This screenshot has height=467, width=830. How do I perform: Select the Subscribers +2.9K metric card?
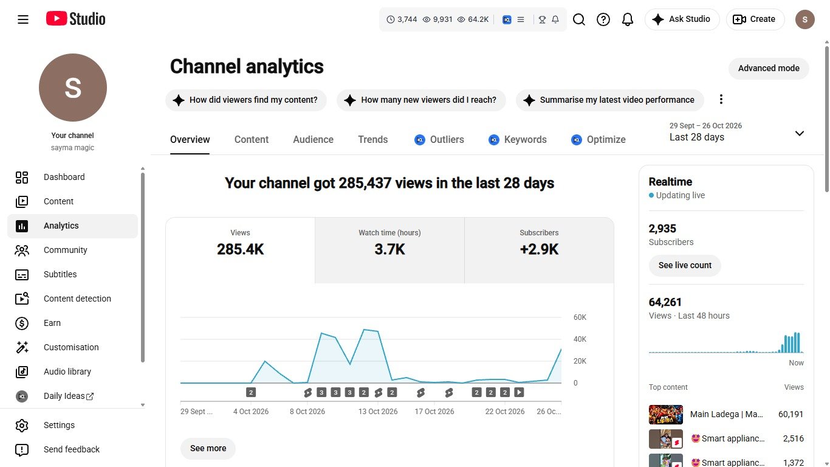(x=539, y=251)
